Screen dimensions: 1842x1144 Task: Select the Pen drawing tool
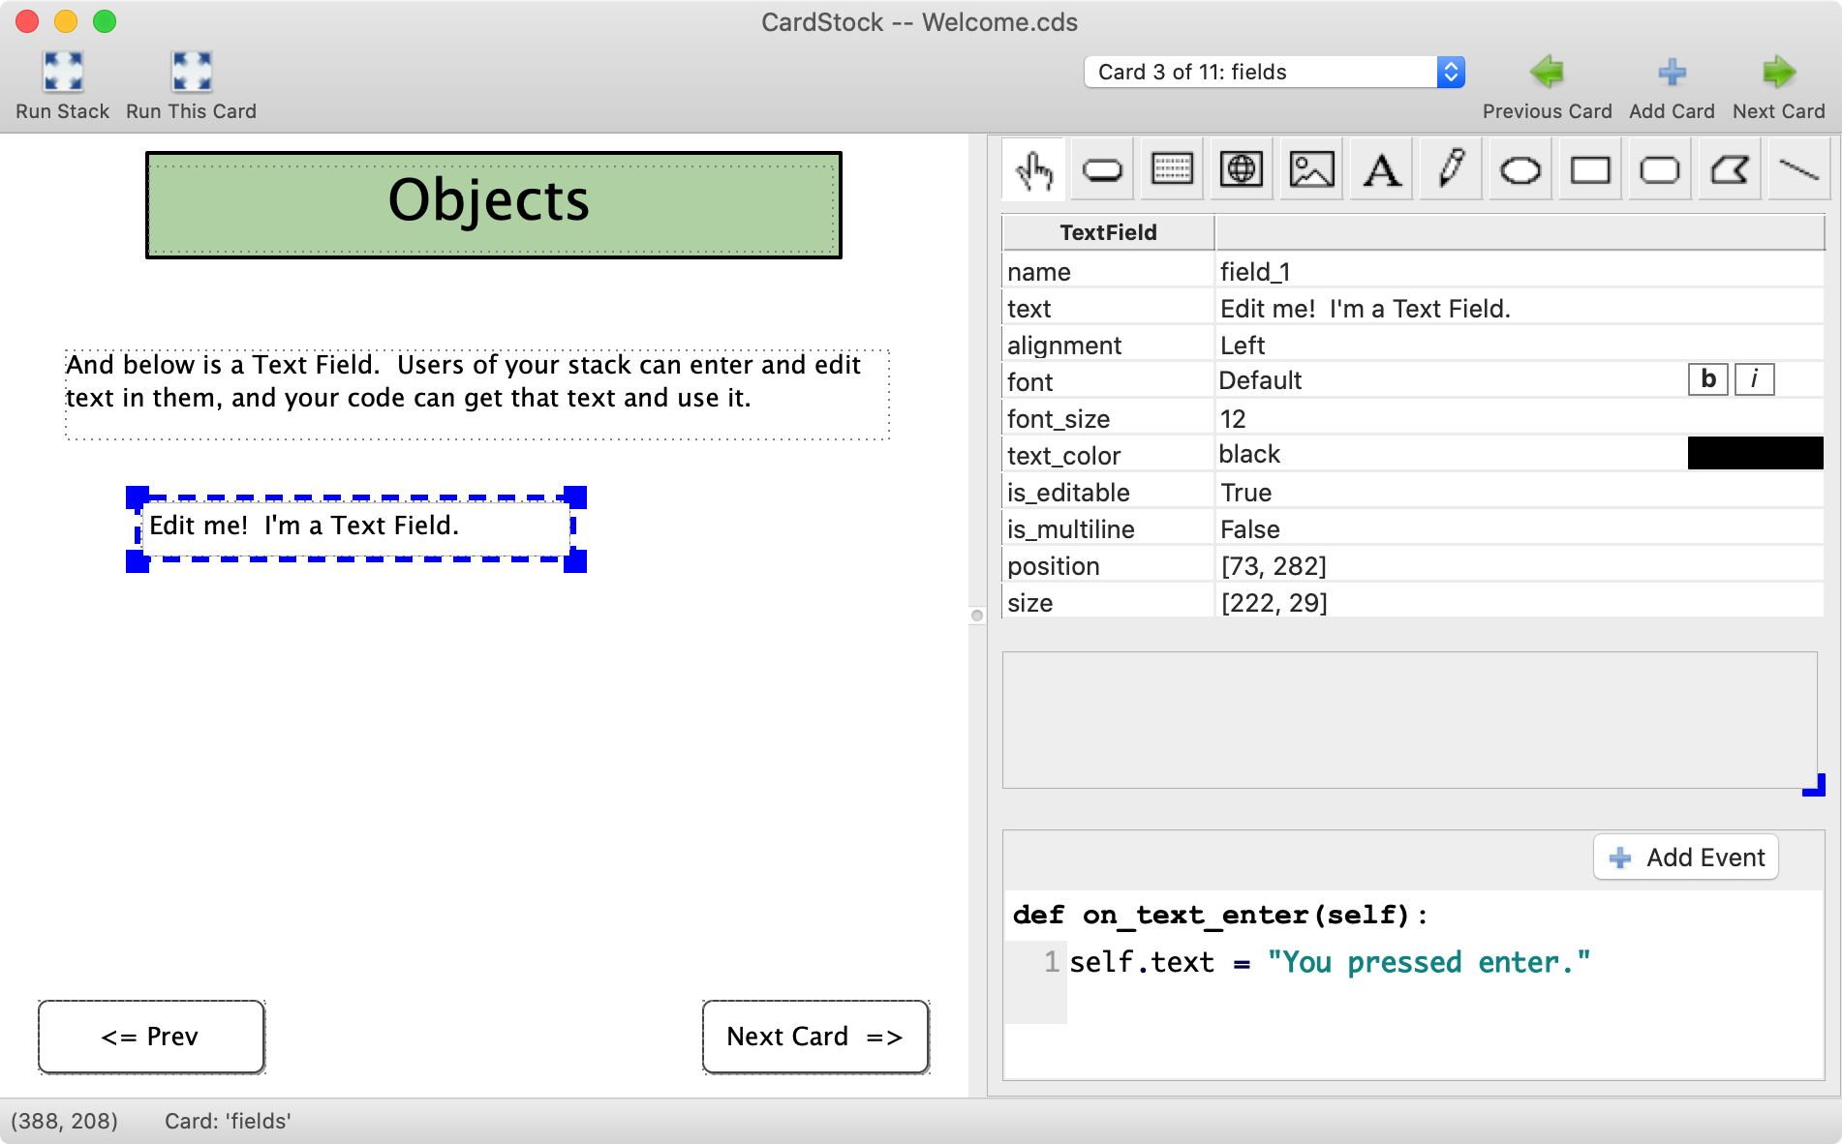[1451, 170]
